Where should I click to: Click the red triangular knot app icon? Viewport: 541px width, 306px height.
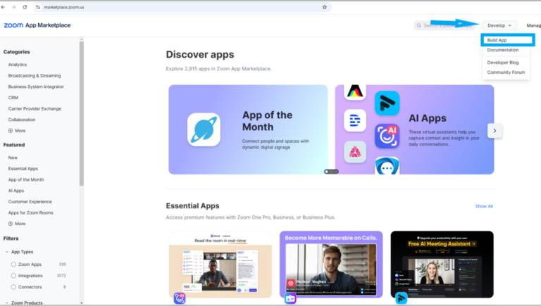pos(355,152)
